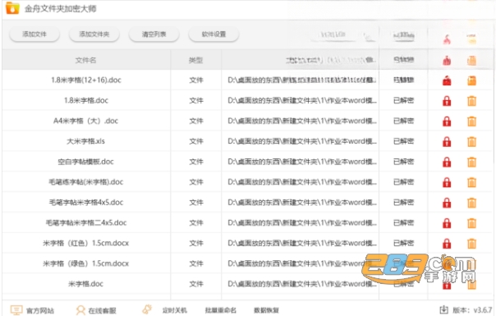Click trash icon in 大米字格.xls row
Image resolution: width=496 pixels, height=316 pixels.
point(471,142)
